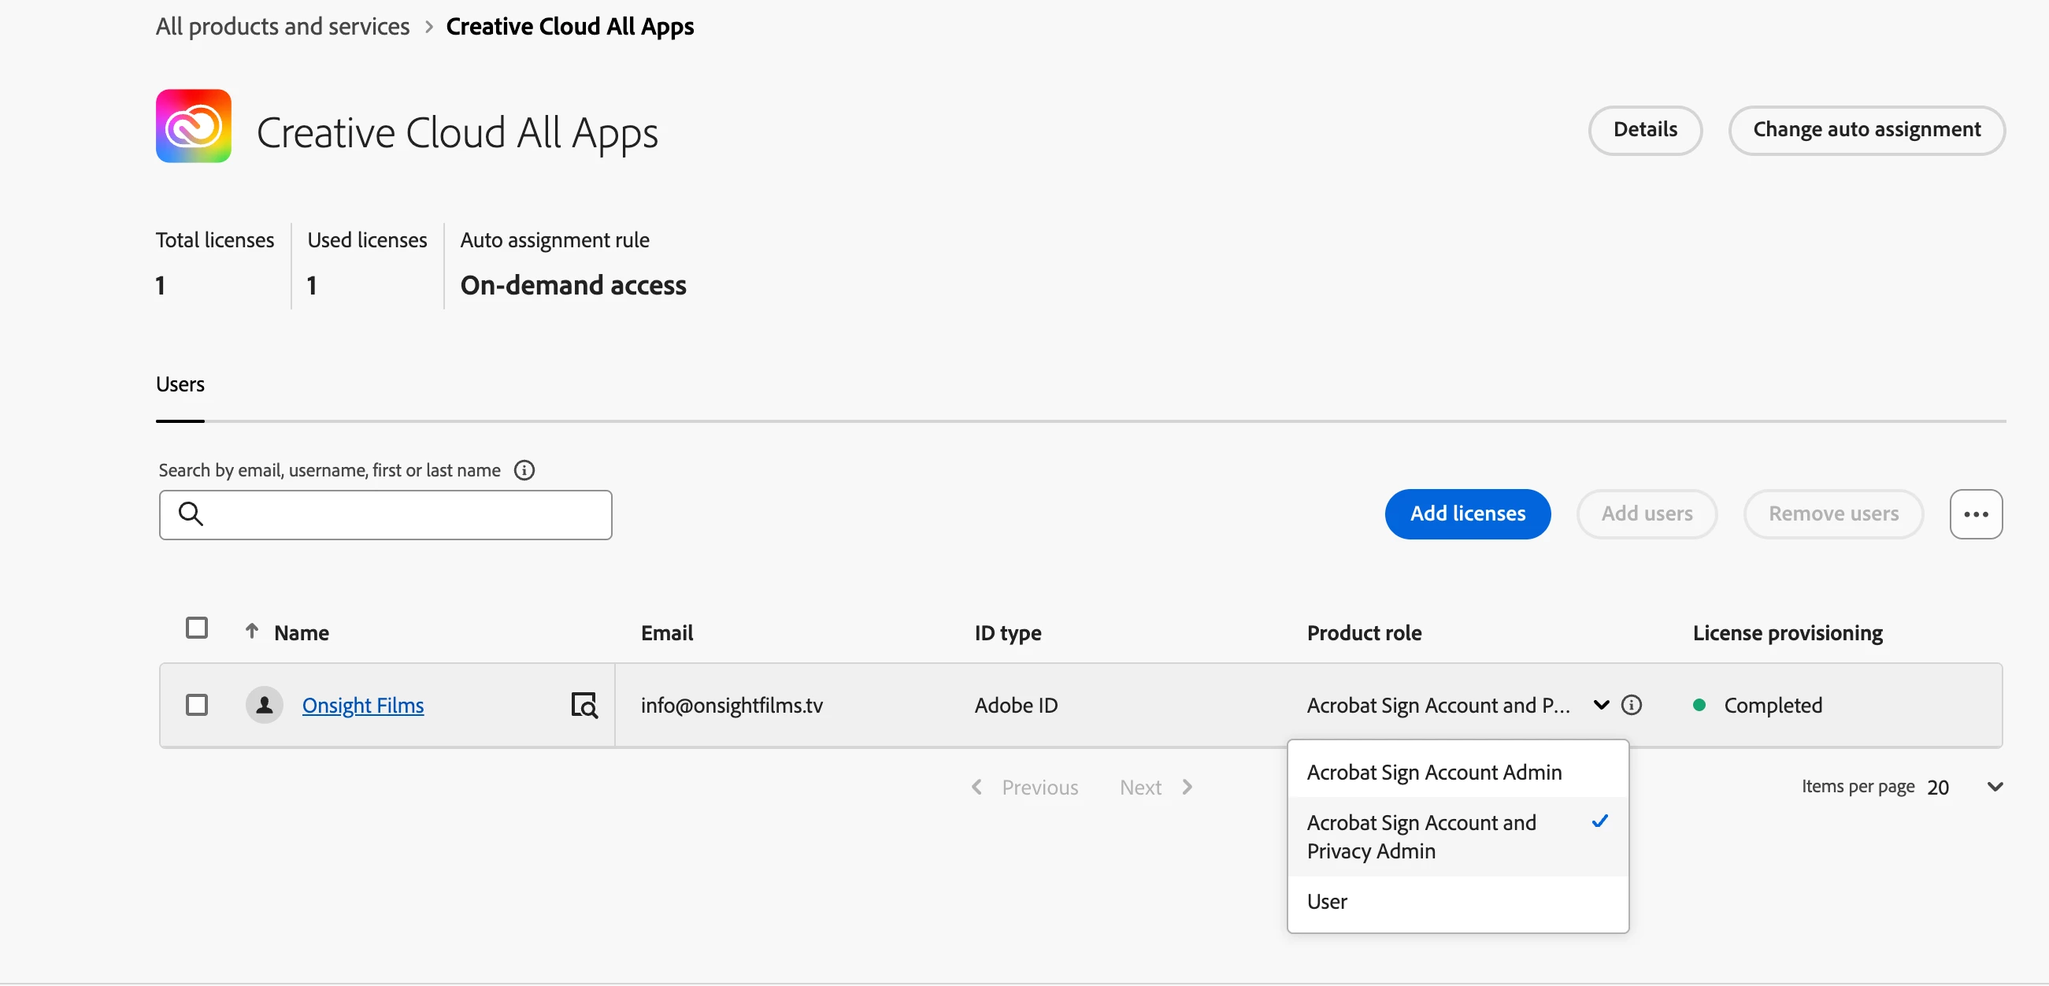Click the search info icon
This screenshot has height=986, width=2049.
coord(524,470)
